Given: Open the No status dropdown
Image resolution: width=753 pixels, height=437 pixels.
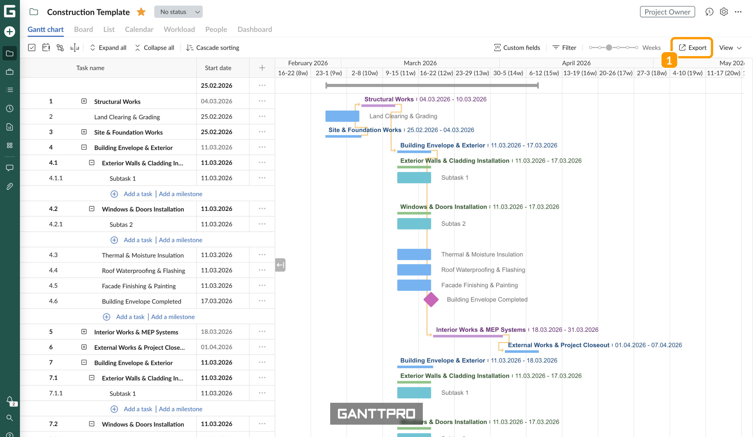Looking at the screenshot, I should pyautogui.click(x=178, y=12).
